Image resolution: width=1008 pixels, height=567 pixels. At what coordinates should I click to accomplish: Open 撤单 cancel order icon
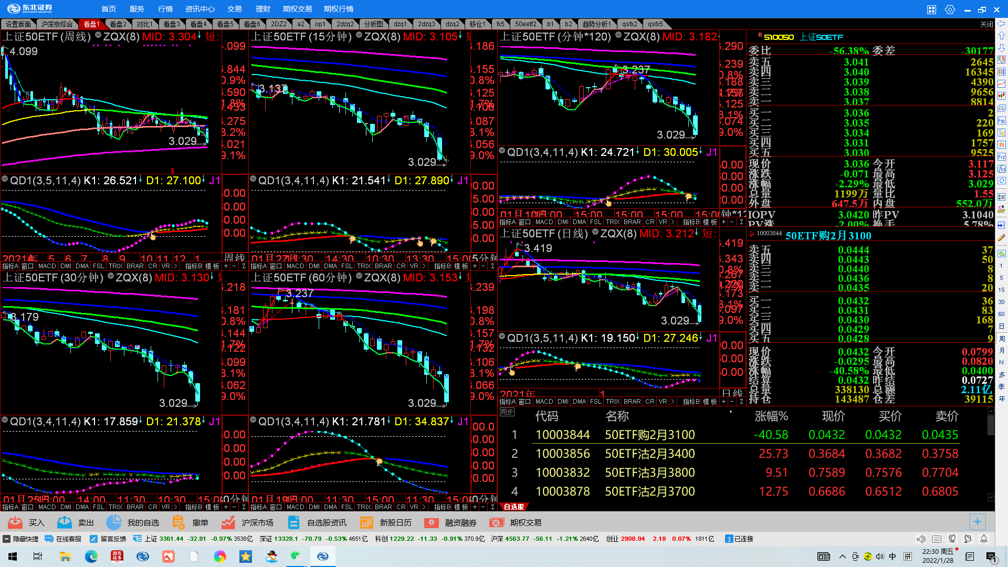(x=178, y=522)
